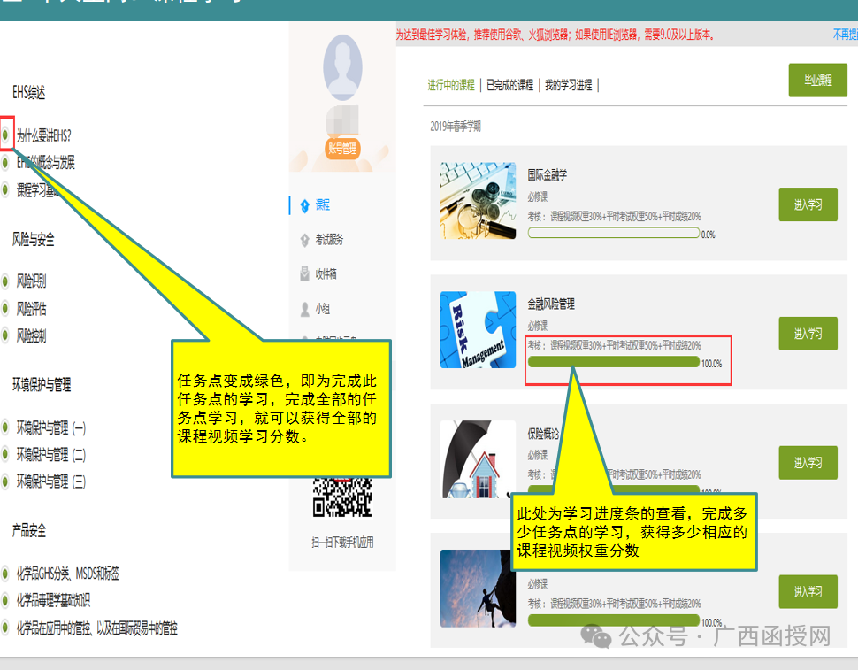Open the 课程 sidebar menu item

[x=322, y=205]
